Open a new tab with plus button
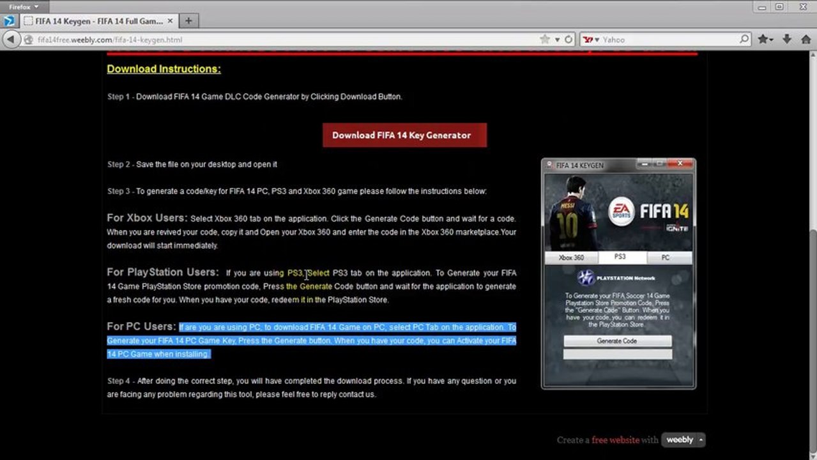The image size is (817, 460). (x=188, y=21)
